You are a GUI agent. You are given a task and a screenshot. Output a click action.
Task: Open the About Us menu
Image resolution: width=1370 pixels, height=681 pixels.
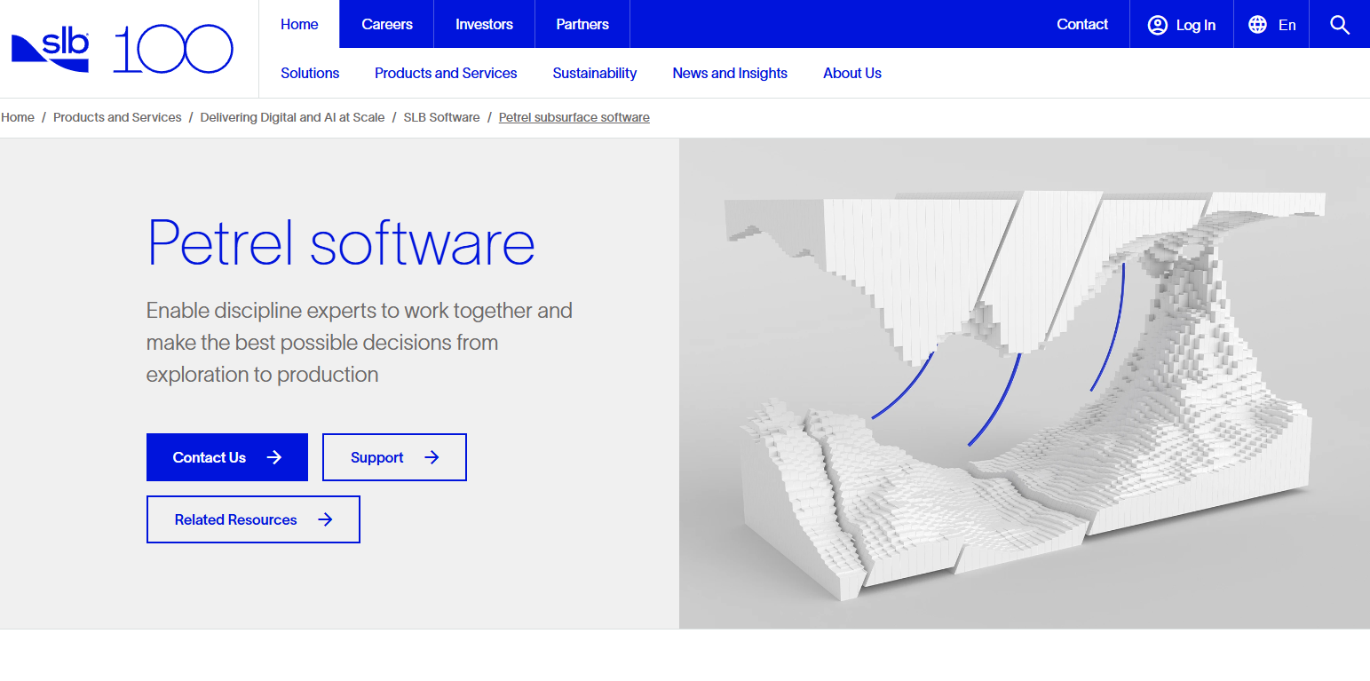pyautogui.click(x=852, y=73)
